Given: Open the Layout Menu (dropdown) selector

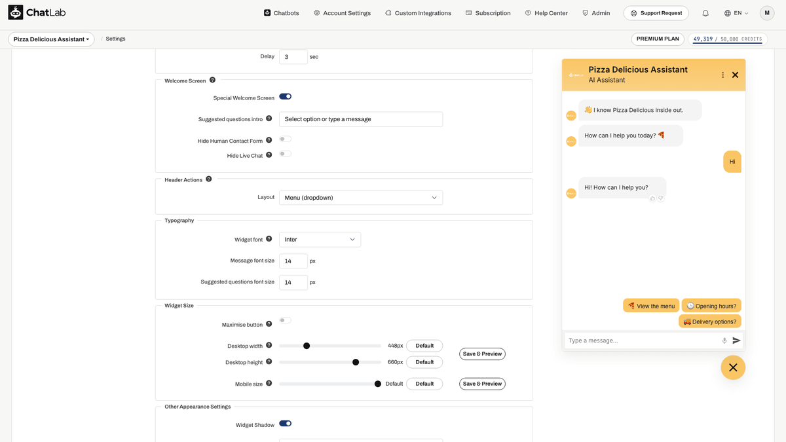Looking at the screenshot, I should [361, 198].
